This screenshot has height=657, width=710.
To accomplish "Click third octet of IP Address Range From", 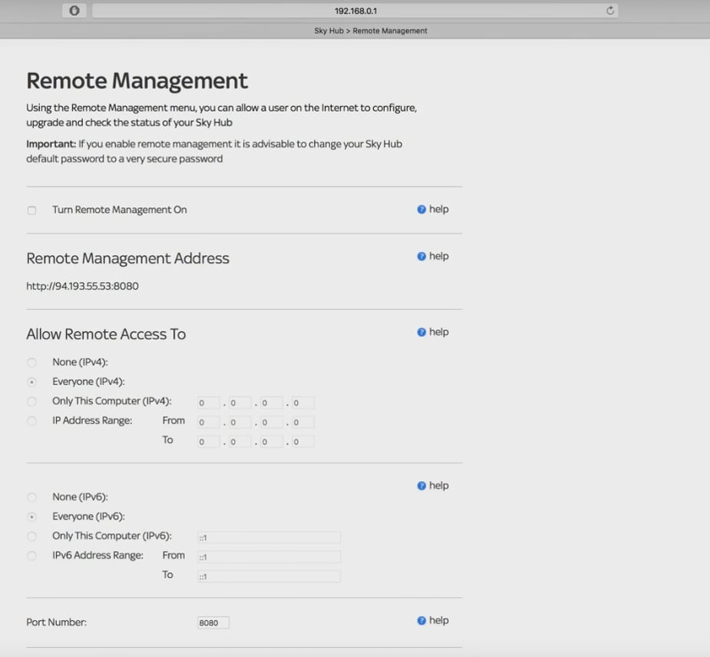I will coord(272,422).
